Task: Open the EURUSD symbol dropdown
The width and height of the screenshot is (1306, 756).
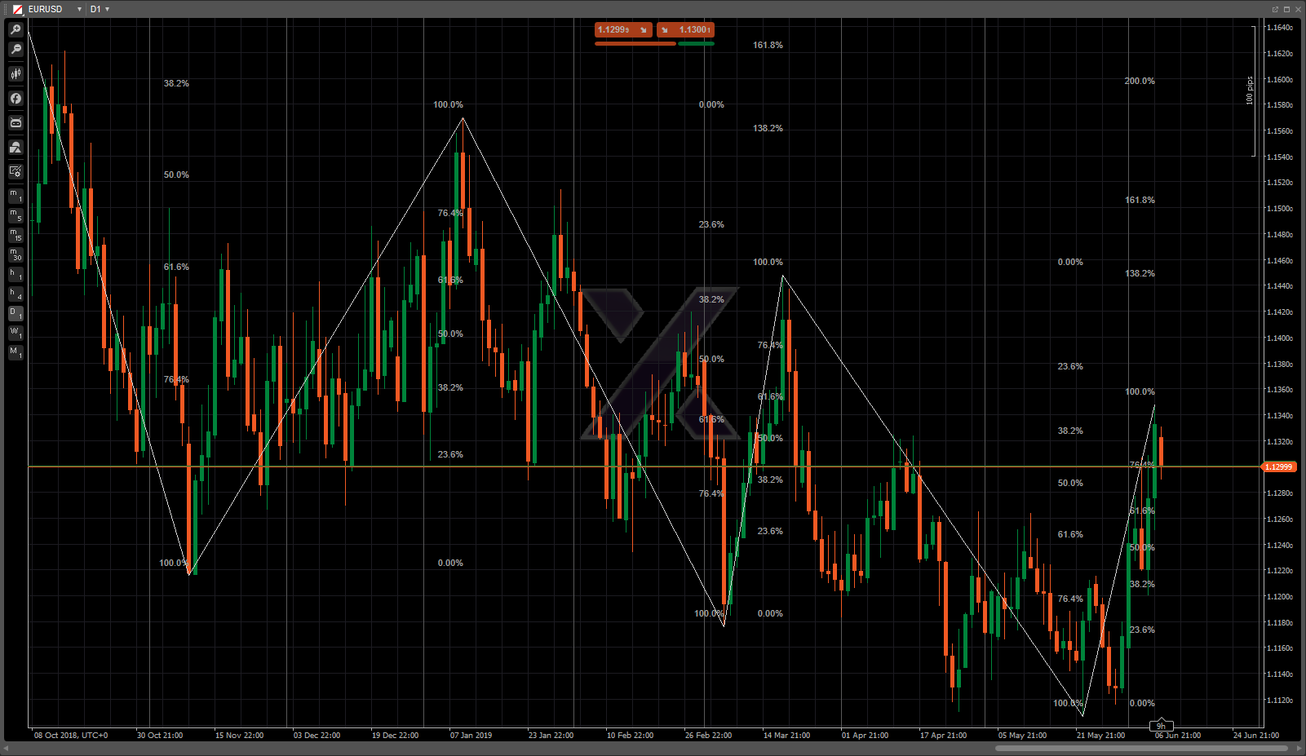Action: [79, 9]
